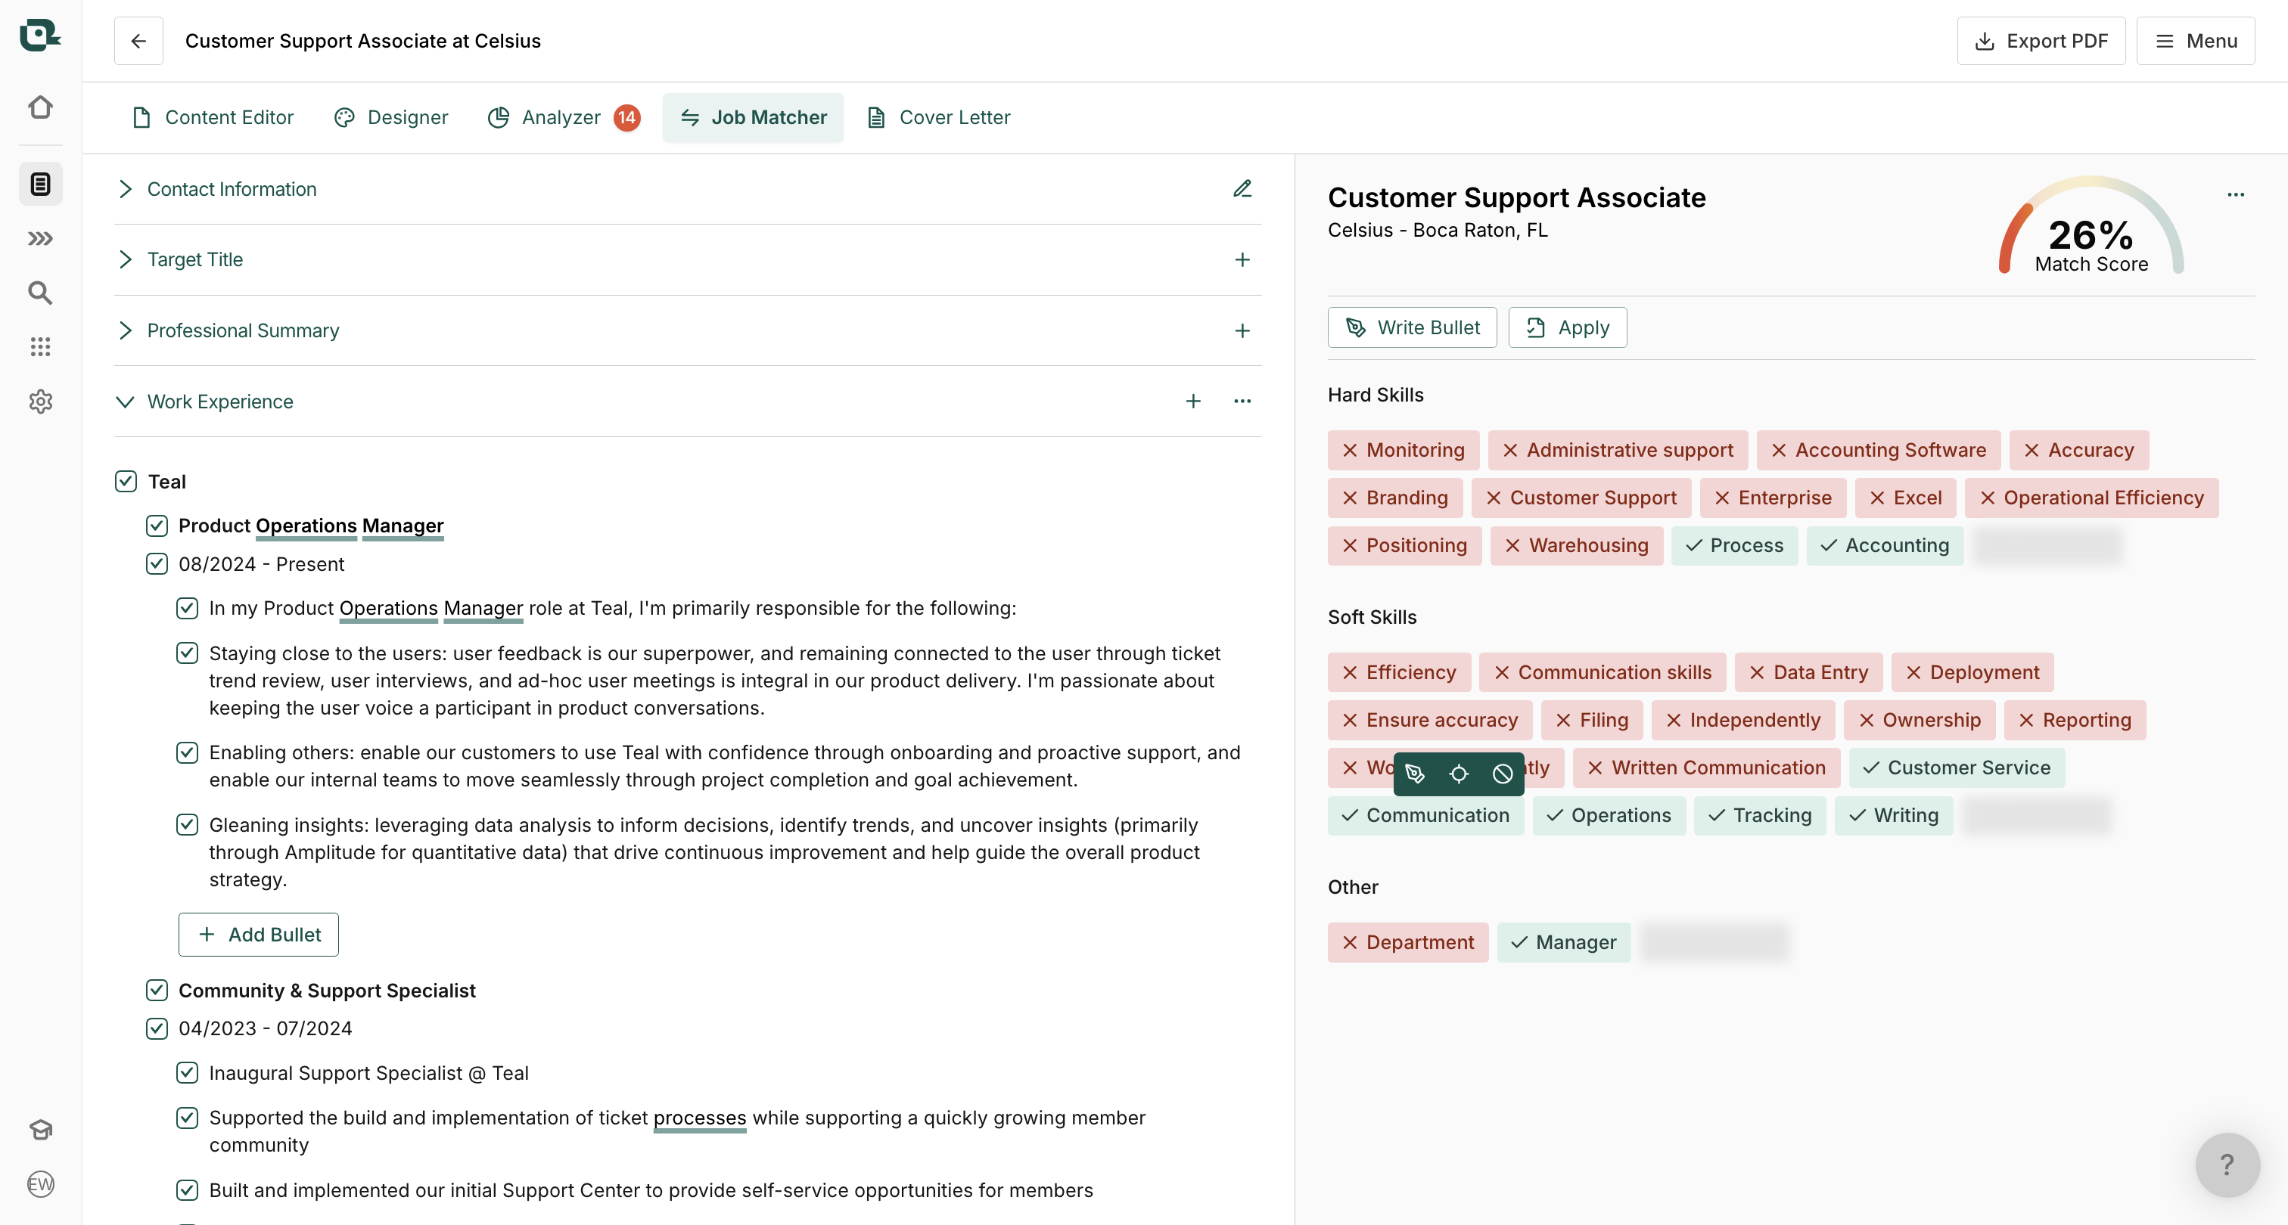Click the search magnifier sidebar icon
Image resolution: width=2288 pixels, height=1225 pixels.
point(40,292)
